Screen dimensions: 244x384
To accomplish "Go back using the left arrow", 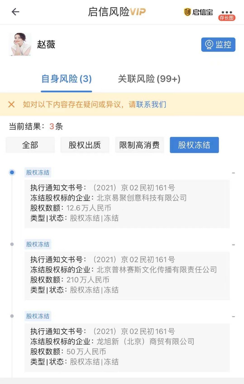I will tap(15, 12).
